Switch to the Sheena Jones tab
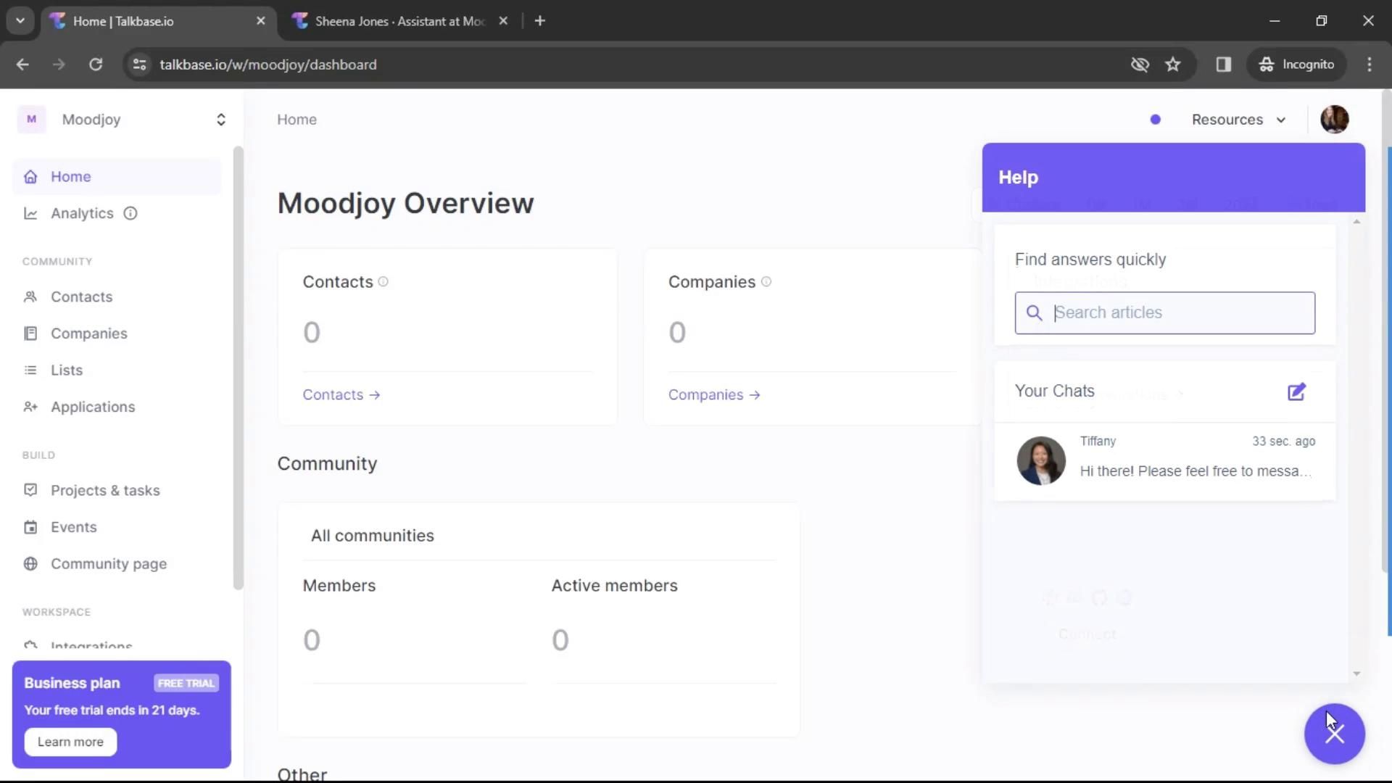Viewport: 1392px width, 783px height. [x=399, y=21]
